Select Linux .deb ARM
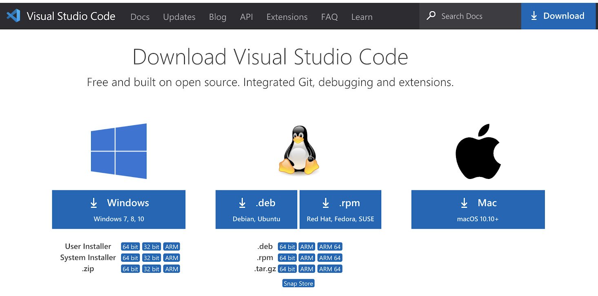The height and width of the screenshot is (296, 598). pyautogui.click(x=307, y=247)
